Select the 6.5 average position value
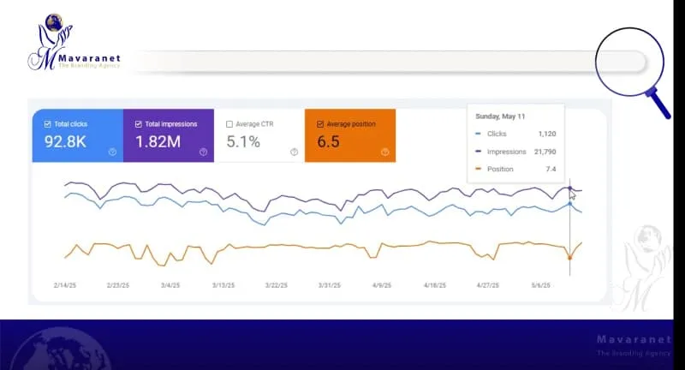685x370 pixels. pos(329,142)
